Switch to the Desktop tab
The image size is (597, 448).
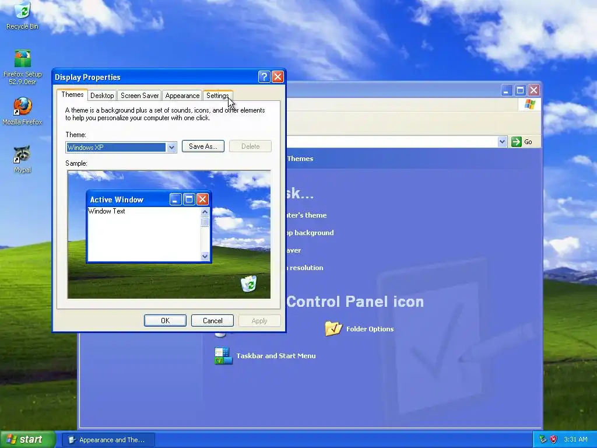click(x=102, y=96)
